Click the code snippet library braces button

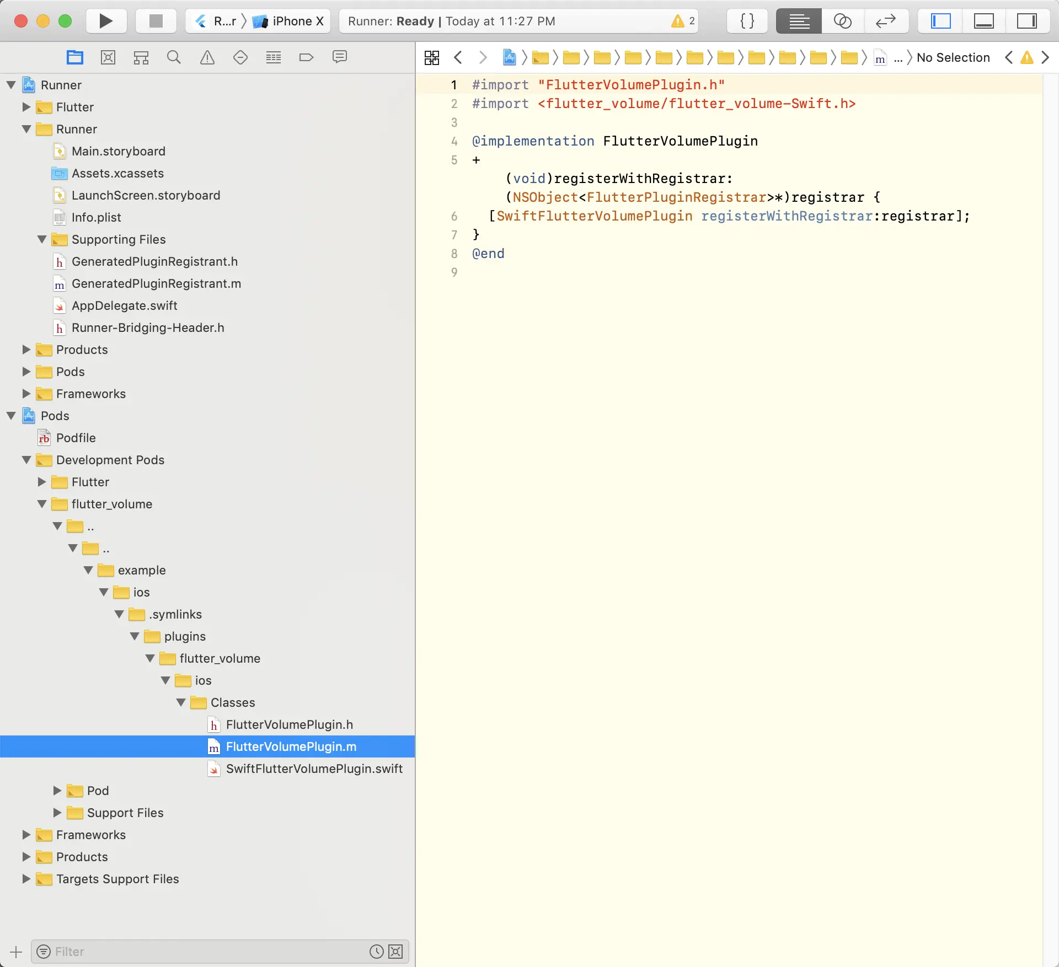747,21
